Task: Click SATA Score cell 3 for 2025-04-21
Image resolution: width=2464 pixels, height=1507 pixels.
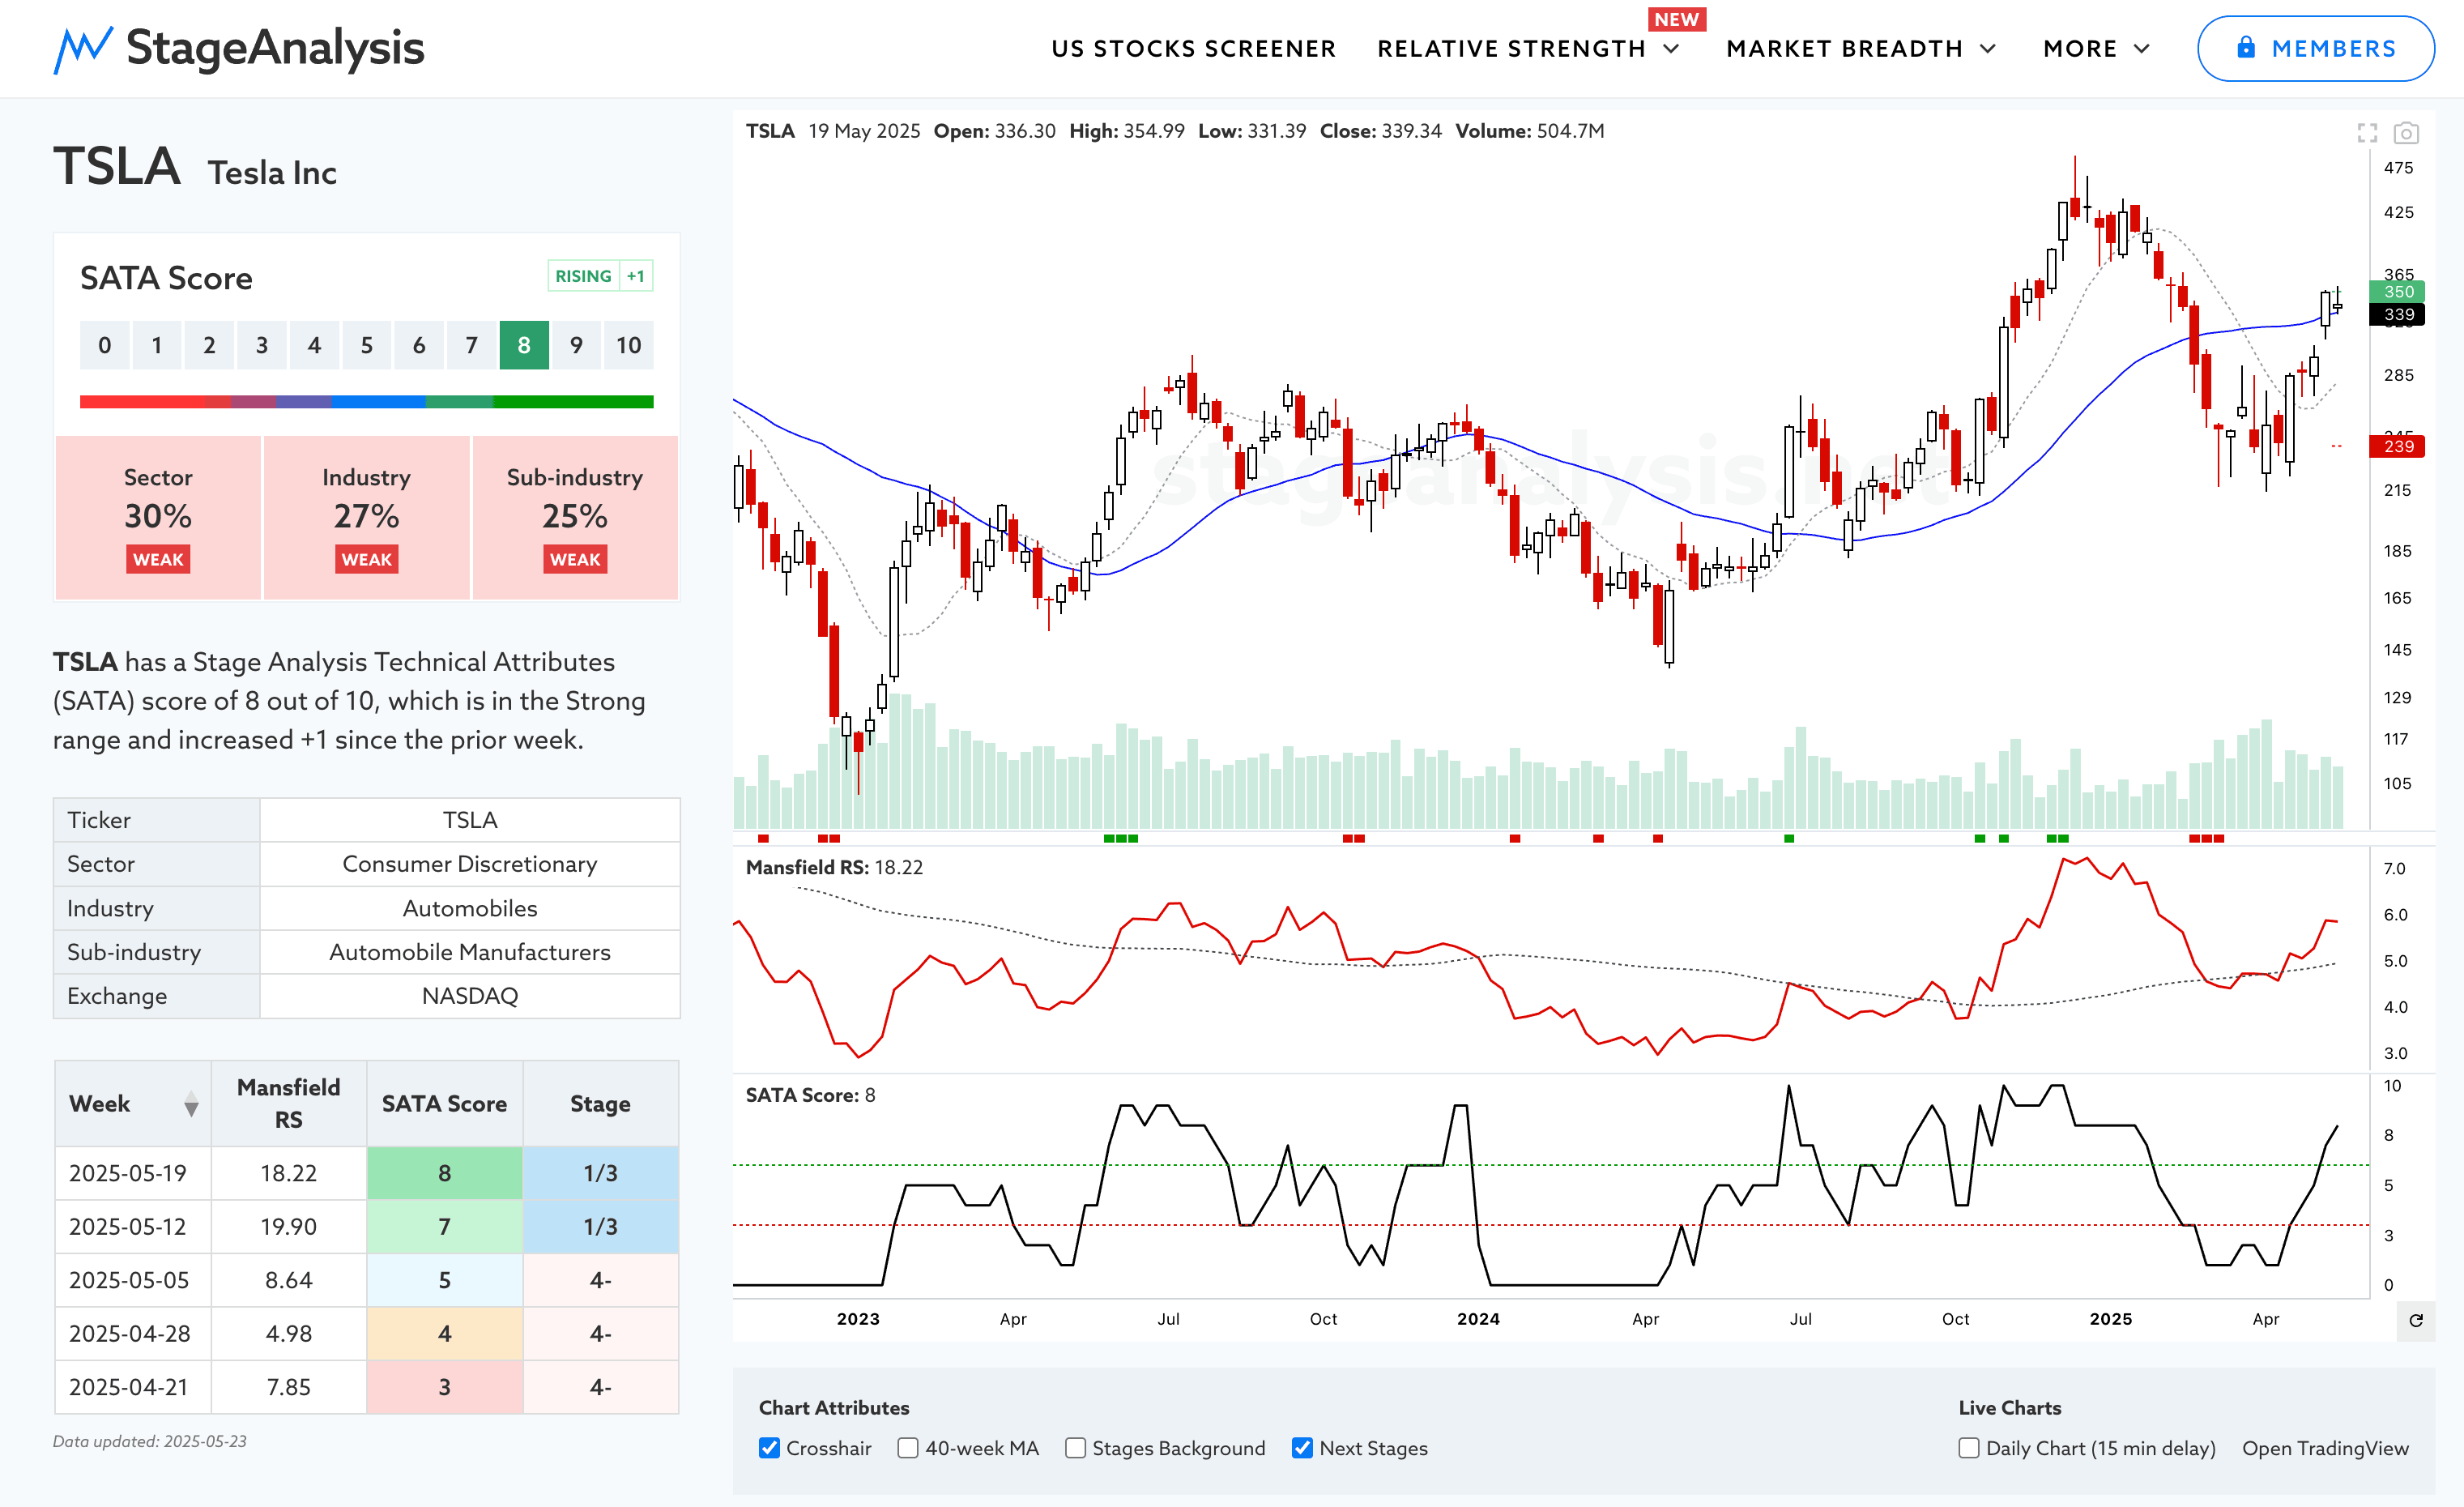Action: tap(445, 1387)
